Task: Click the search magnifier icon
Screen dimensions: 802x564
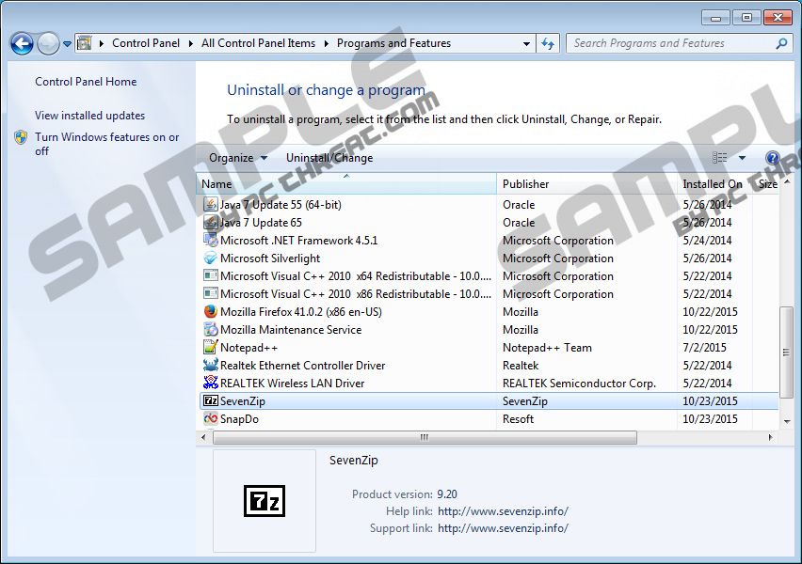Action: 781,43
